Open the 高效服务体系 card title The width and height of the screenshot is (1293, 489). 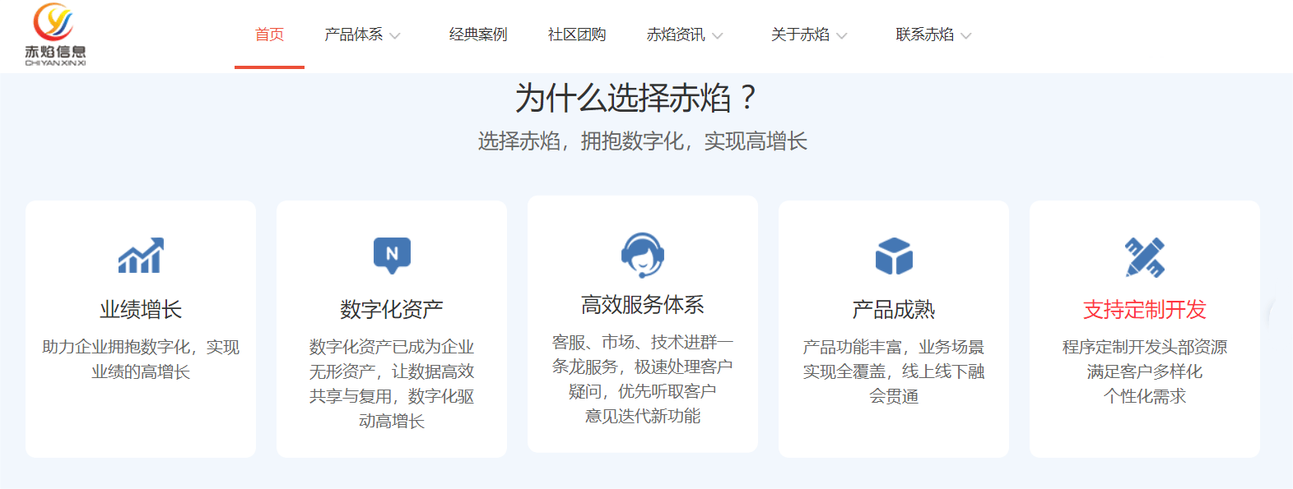[x=643, y=305]
